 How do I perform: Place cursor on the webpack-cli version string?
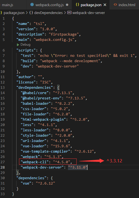62,162
